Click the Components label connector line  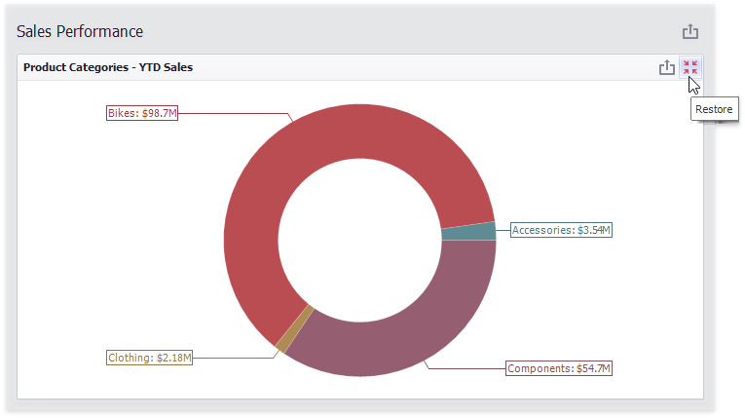467,368
